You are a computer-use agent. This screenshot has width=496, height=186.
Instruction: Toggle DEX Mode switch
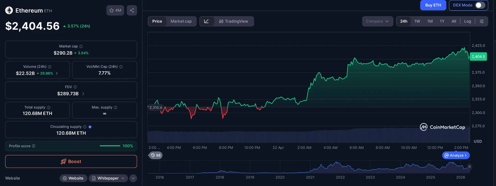coord(480,5)
